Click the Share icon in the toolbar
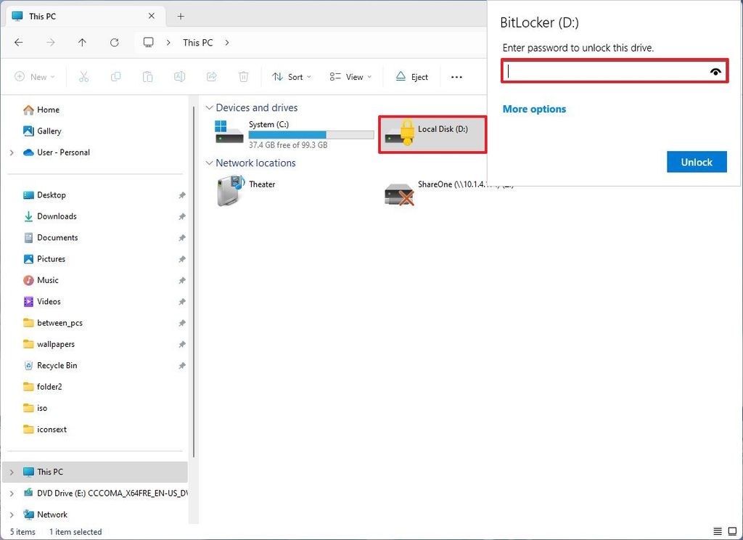The image size is (743, 540). tap(211, 76)
